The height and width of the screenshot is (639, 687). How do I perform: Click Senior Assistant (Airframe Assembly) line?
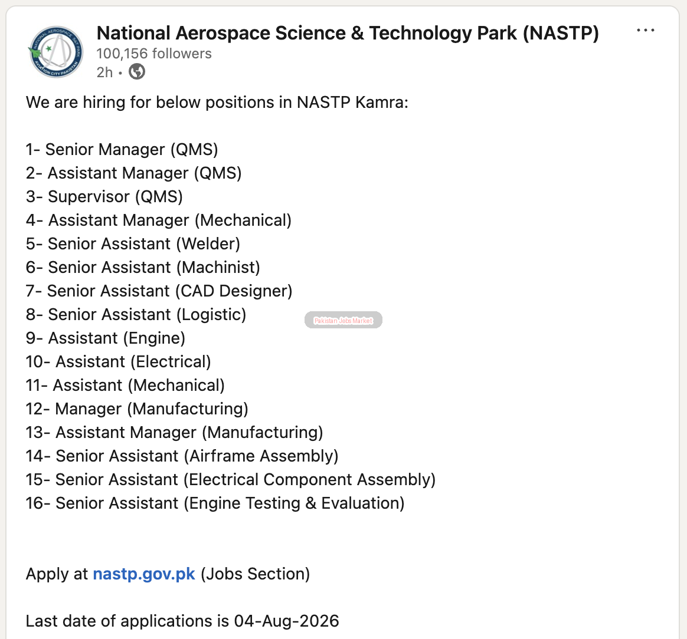tap(182, 456)
